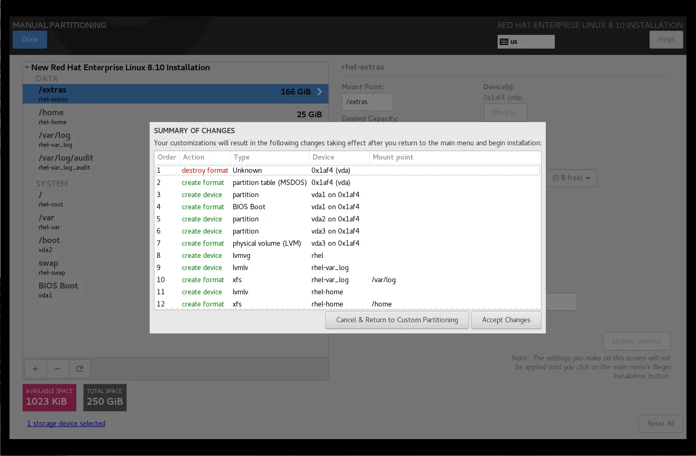Select row 6 create device vda3 partition
The height and width of the screenshot is (456, 696).
click(x=347, y=231)
